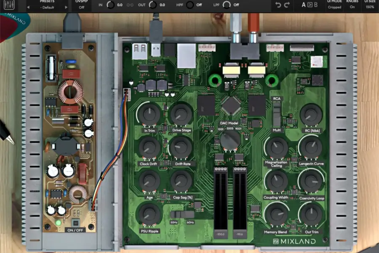Click the In Trim knob

[149, 114]
